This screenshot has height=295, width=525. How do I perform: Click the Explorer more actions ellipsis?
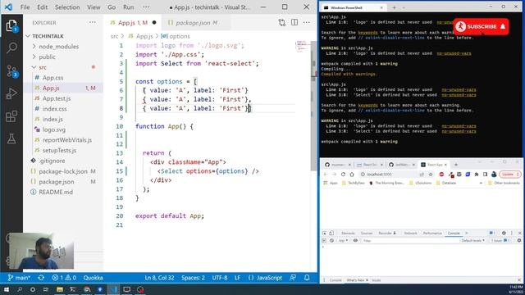click(x=93, y=22)
